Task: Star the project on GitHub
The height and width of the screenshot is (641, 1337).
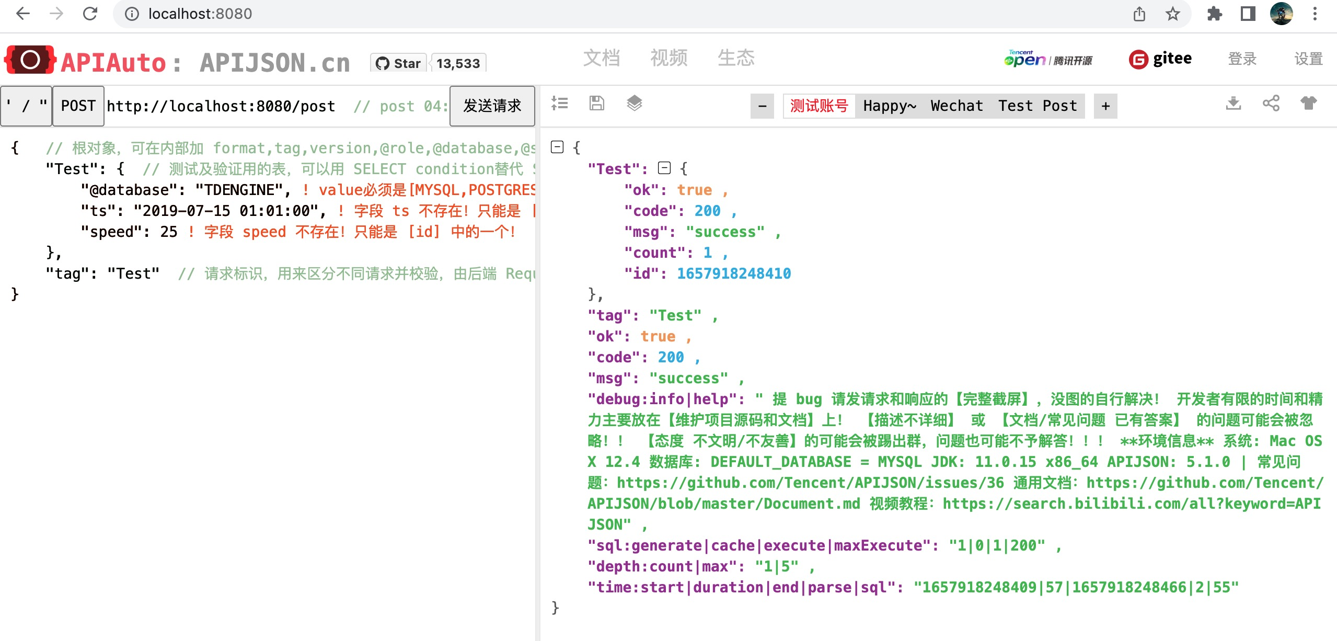Action: tap(399, 63)
